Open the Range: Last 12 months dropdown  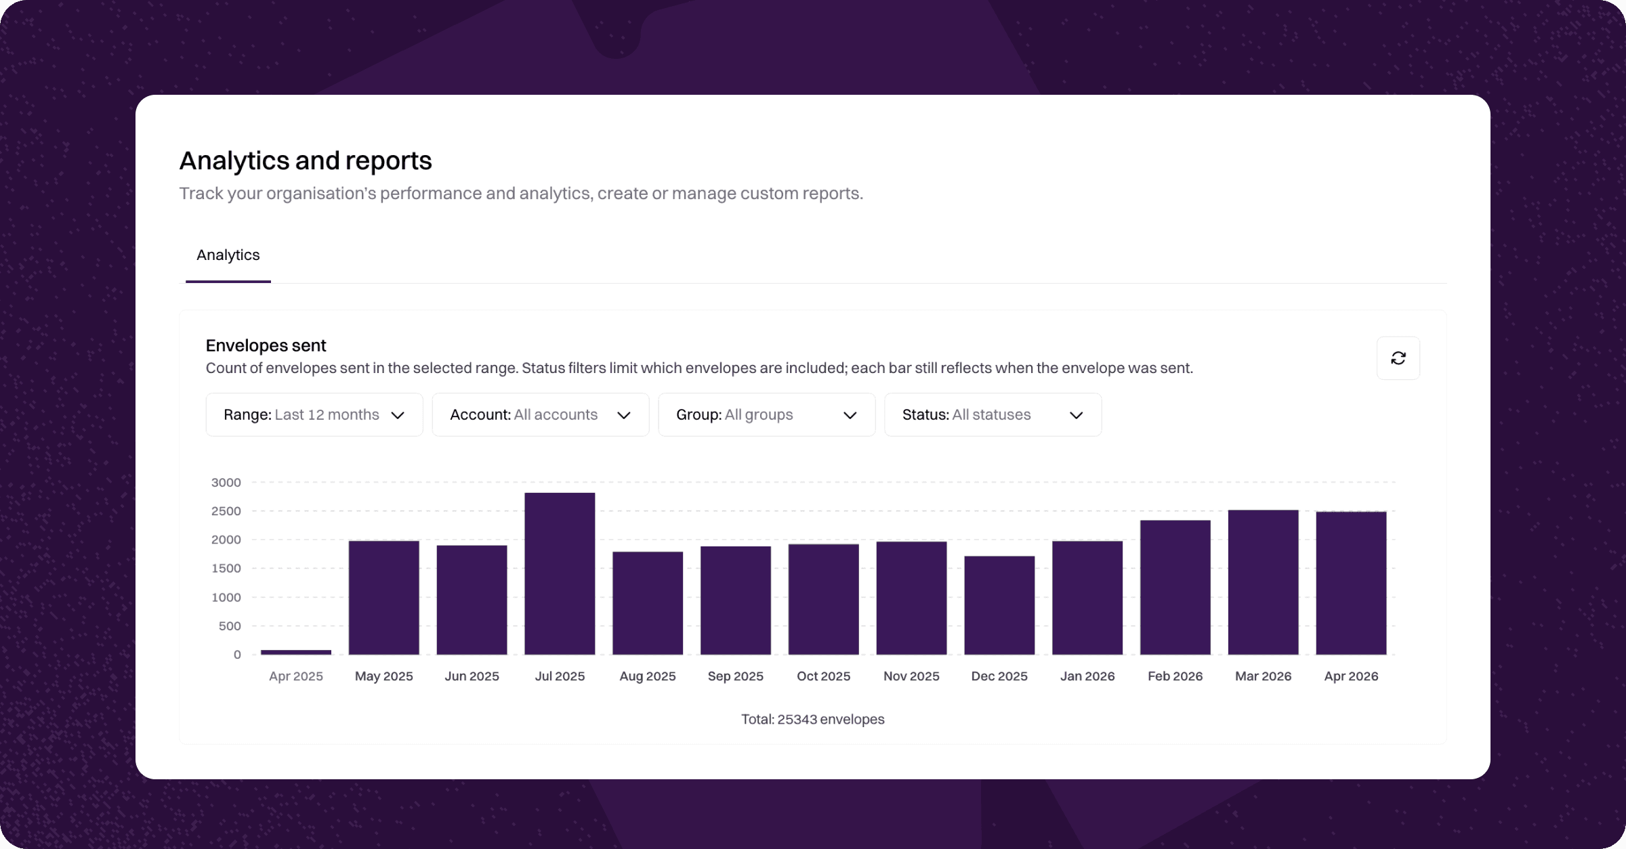[x=314, y=414]
